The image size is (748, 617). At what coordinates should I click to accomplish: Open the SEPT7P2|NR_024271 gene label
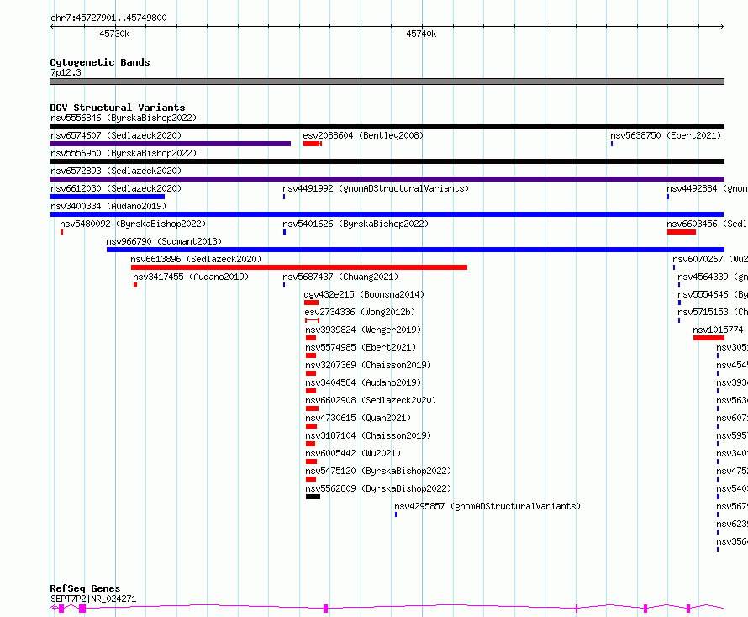point(93,599)
